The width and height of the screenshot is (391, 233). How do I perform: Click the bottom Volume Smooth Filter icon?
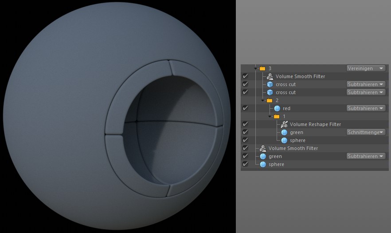(x=263, y=148)
